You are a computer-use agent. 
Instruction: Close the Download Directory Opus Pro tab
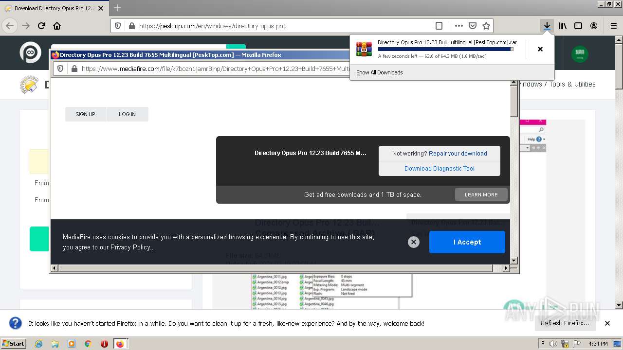101,8
